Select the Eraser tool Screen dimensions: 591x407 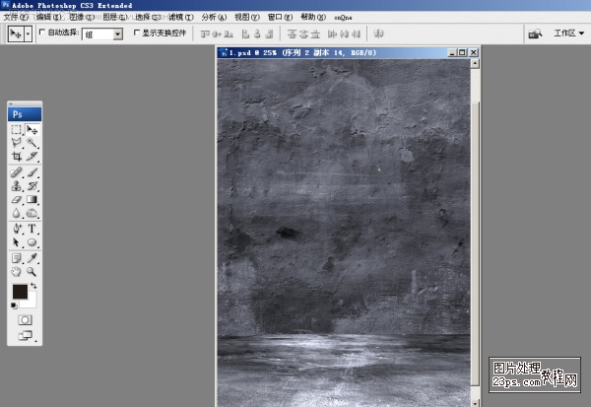pos(16,199)
